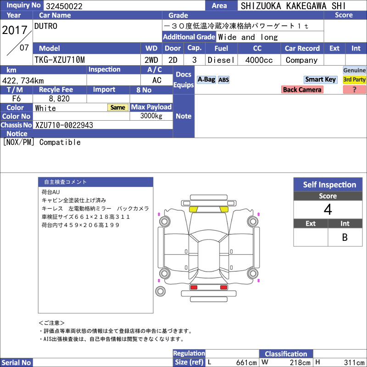
Task: Click Additional Grade value Wide and long
Action: tap(248, 37)
